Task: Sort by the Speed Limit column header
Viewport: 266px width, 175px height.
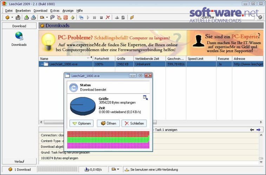Action: 201,58
